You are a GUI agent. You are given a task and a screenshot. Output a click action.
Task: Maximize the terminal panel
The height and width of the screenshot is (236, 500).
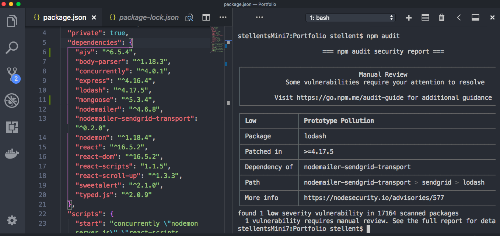[x=475, y=17]
